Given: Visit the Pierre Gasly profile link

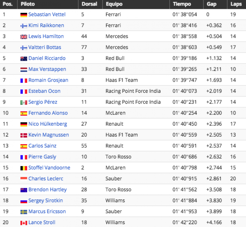Looking at the screenshot, I should pyautogui.click(x=42, y=157).
